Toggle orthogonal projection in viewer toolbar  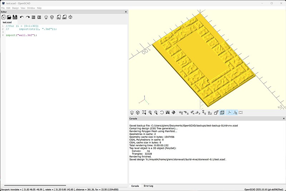pos(222,112)
